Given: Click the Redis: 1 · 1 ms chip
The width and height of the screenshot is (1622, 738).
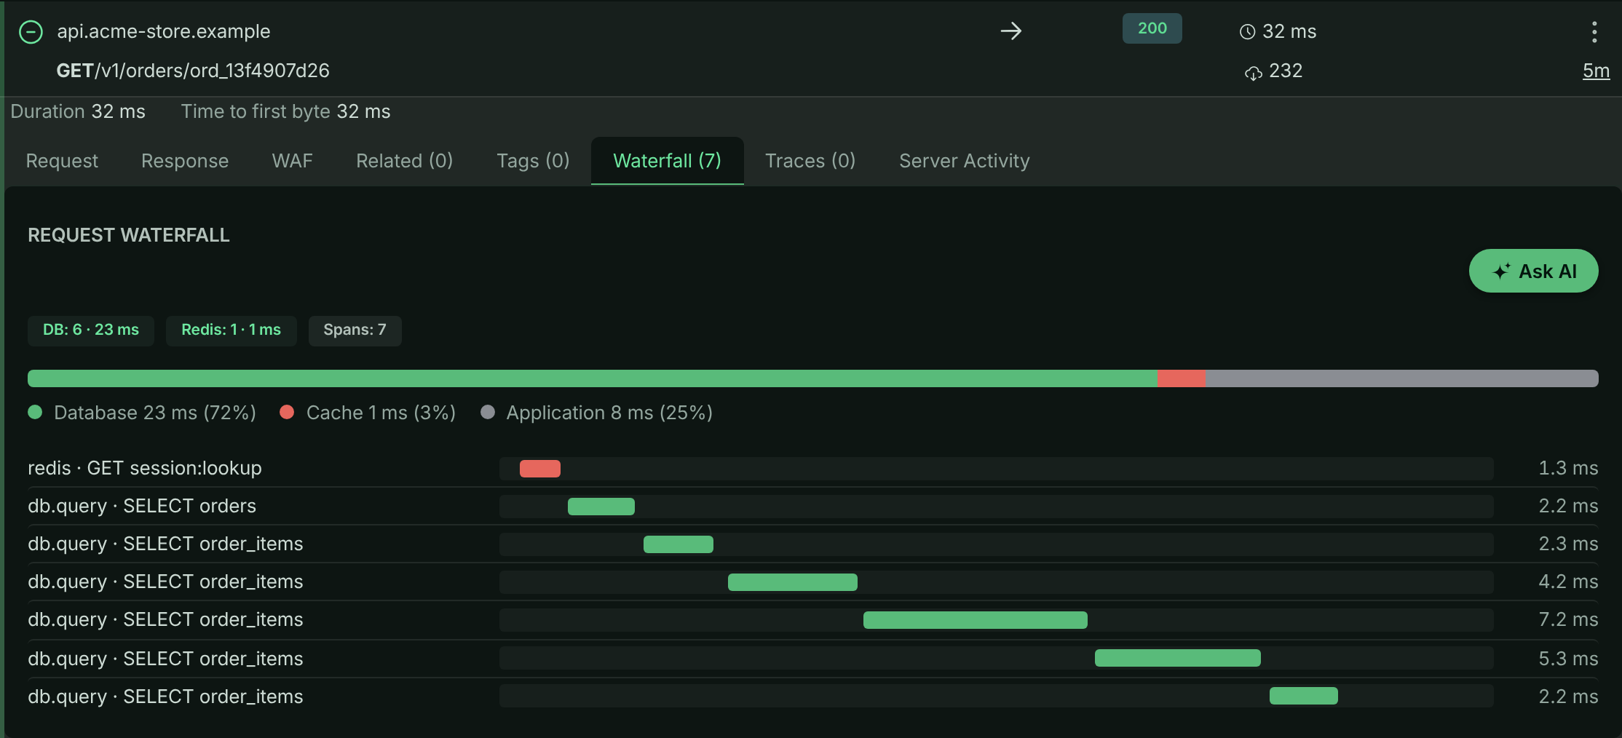Looking at the screenshot, I should coord(231,330).
